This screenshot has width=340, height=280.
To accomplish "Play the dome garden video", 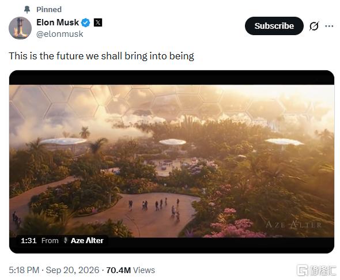I will [x=172, y=162].
